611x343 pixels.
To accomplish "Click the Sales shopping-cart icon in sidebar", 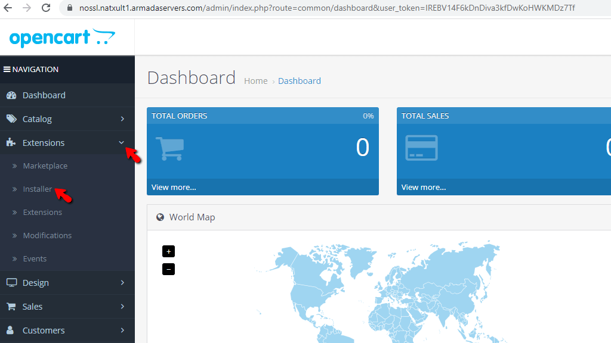I will pos(11,306).
